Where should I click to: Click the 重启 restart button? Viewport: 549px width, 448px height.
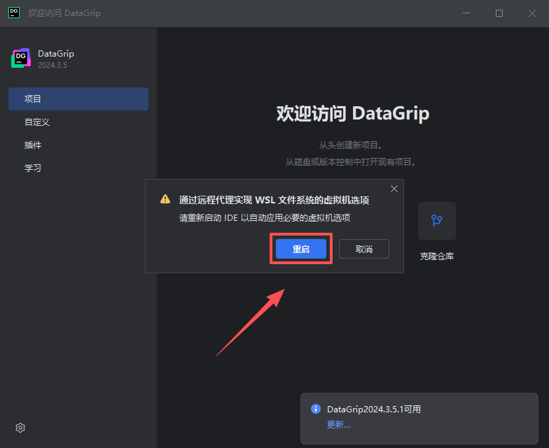pyautogui.click(x=301, y=249)
